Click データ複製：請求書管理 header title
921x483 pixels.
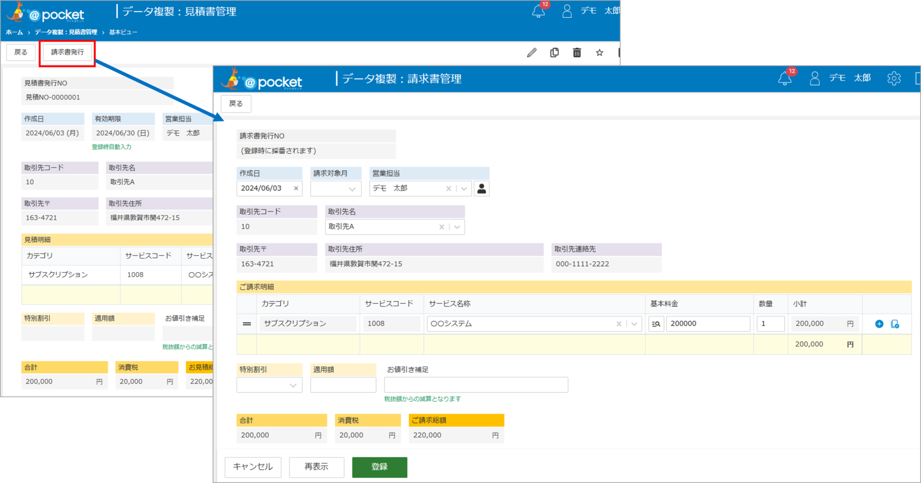click(402, 78)
